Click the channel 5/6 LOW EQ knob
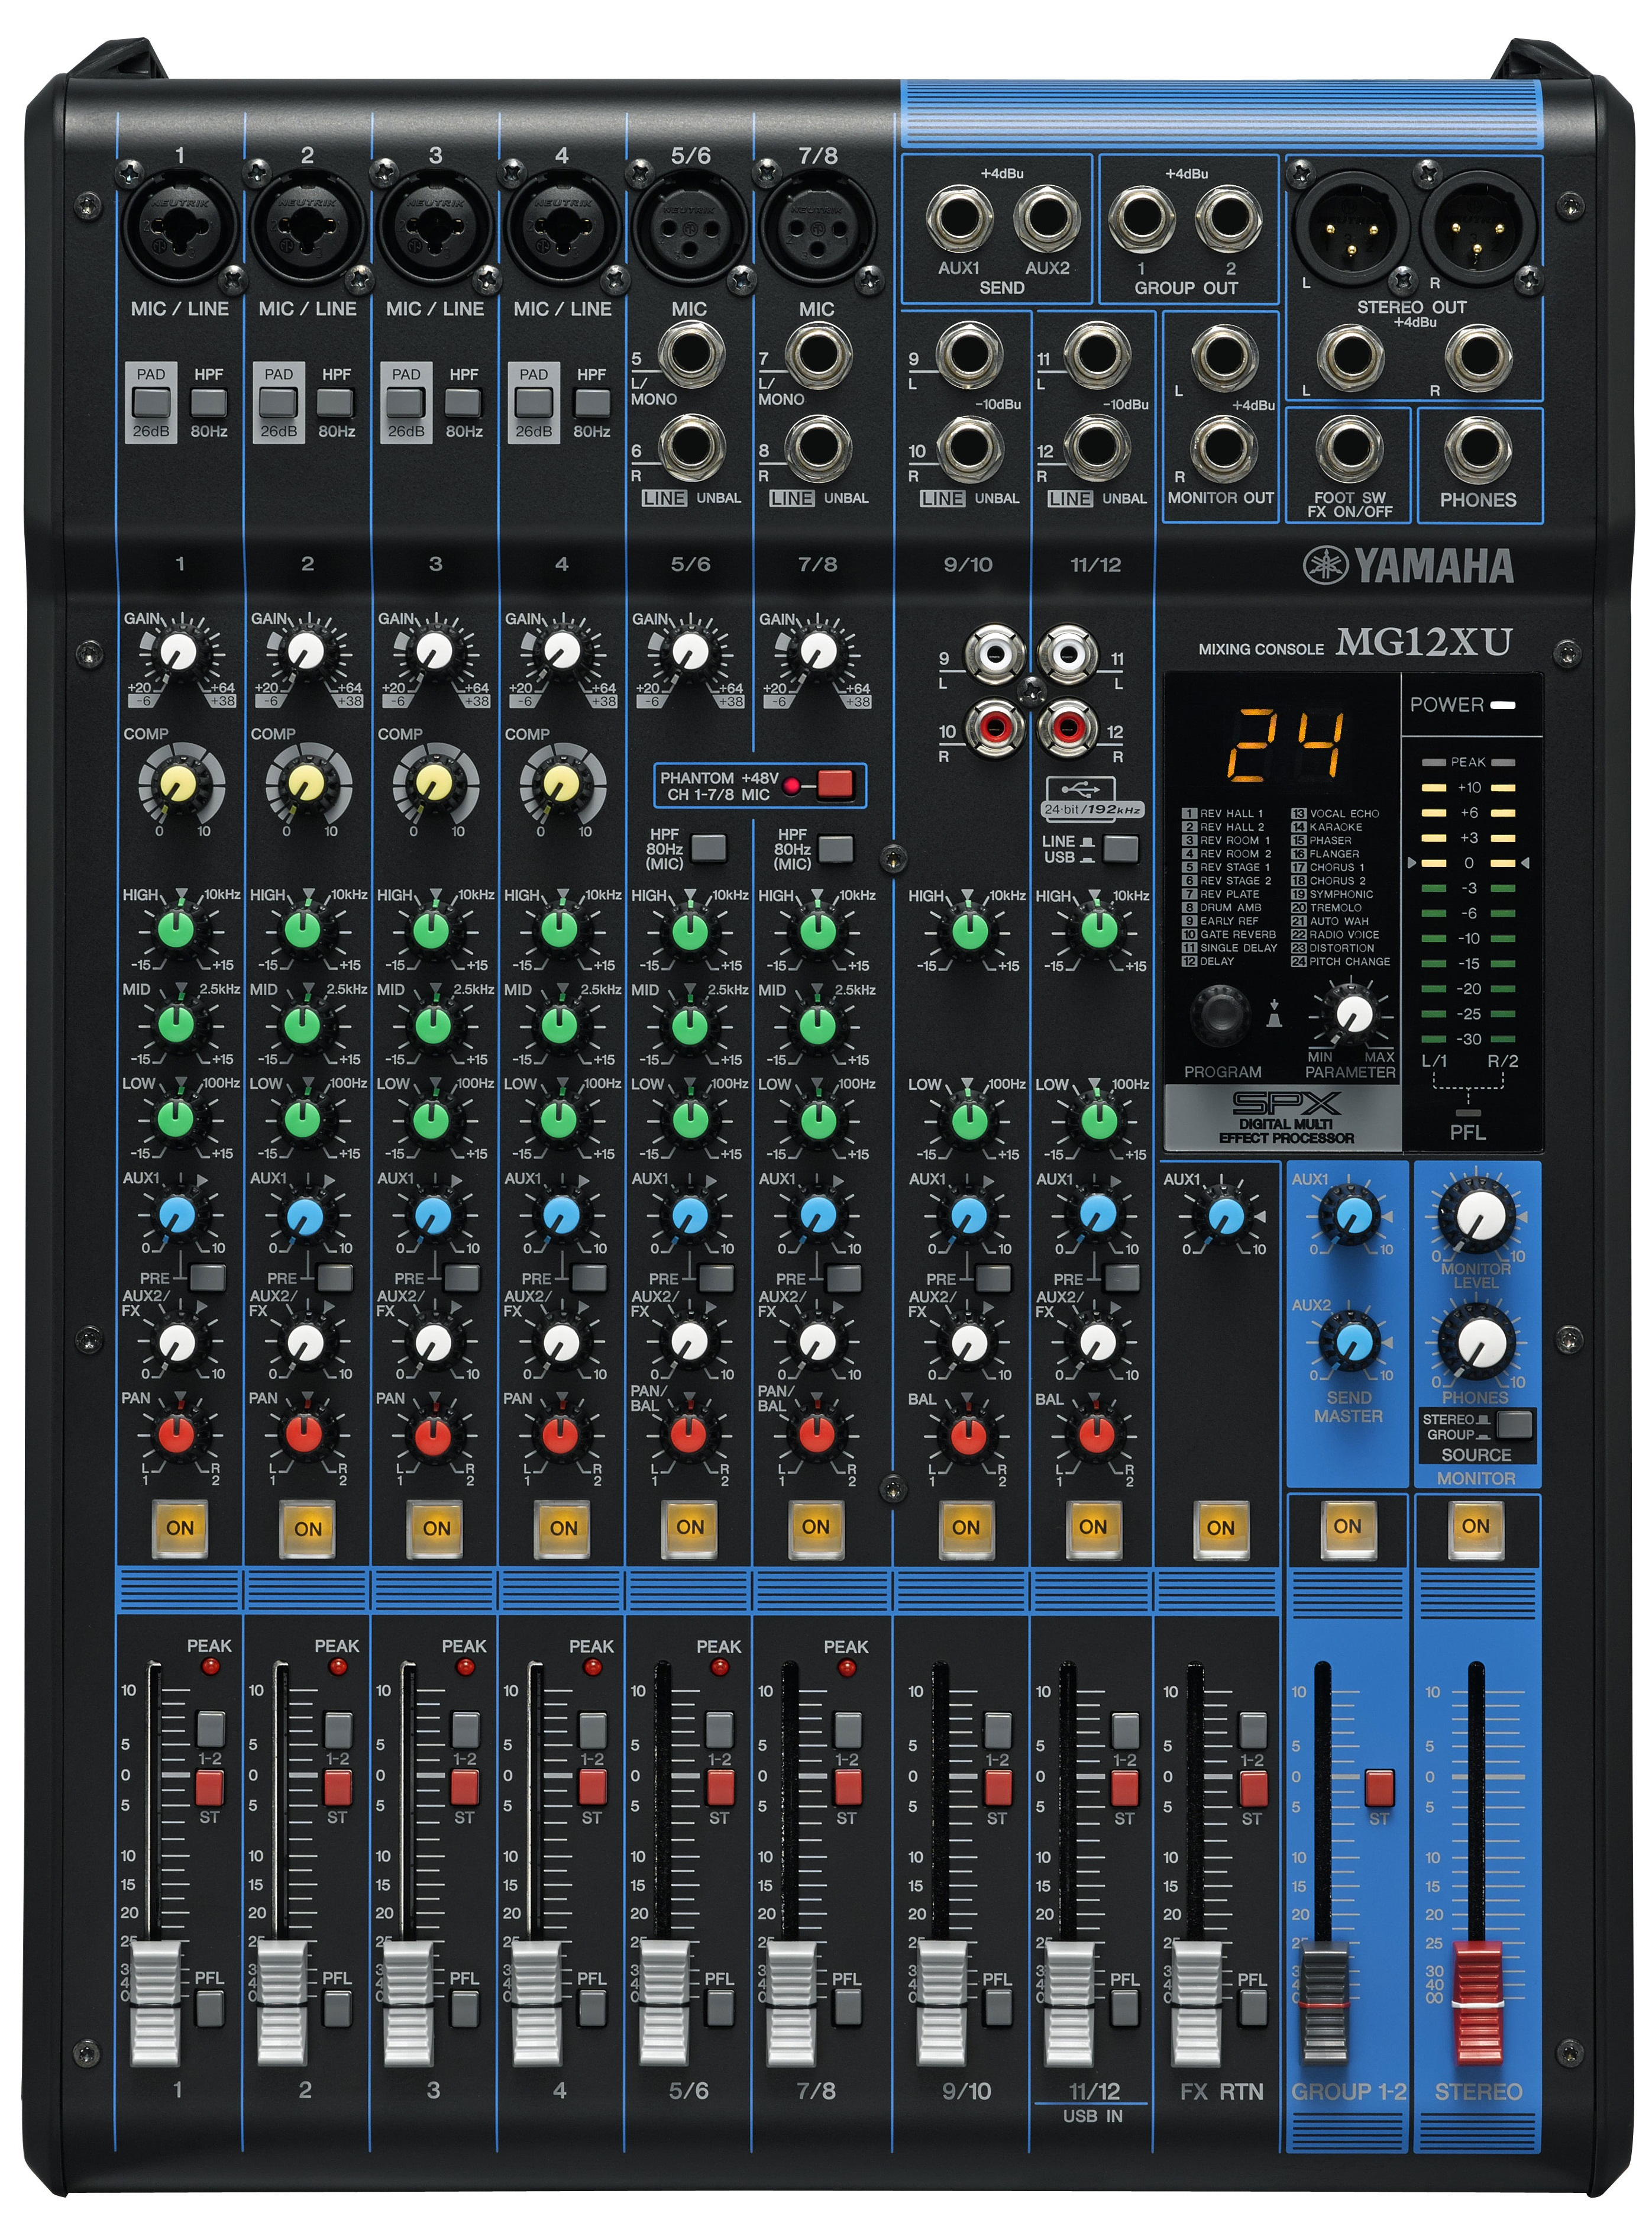Viewport: 1652px width, 2216px height. coord(689,1120)
